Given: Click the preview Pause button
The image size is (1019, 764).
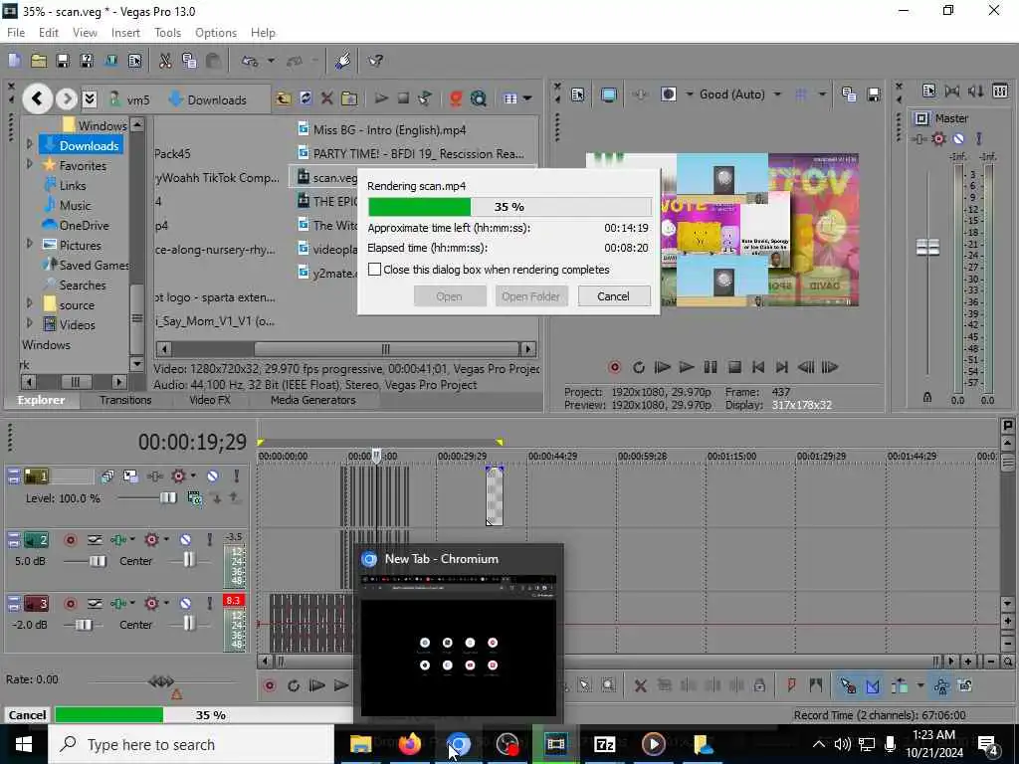Looking at the screenshot, I should pyautogui.click(x=711, y=367).
